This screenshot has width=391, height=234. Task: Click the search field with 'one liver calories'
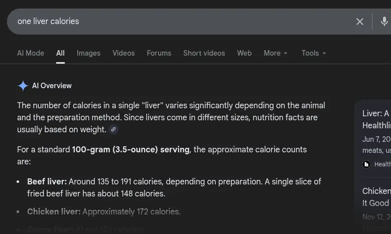pos(181,22)
